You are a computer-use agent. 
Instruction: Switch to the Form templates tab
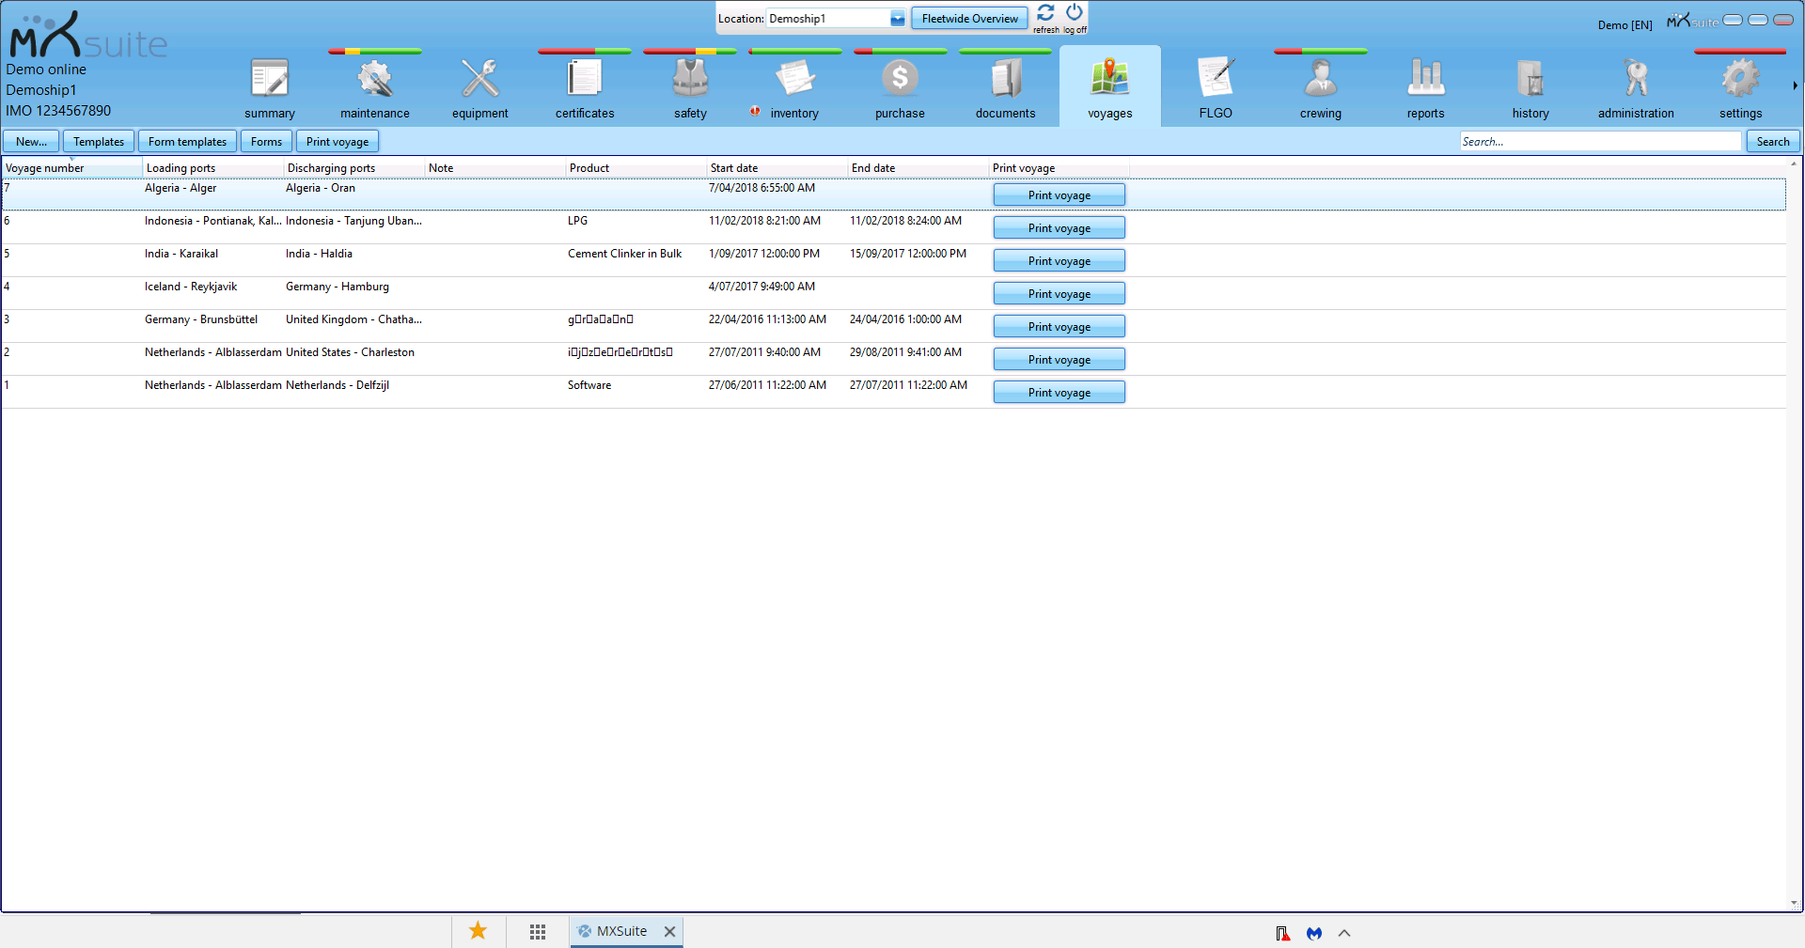pos(187,142)
